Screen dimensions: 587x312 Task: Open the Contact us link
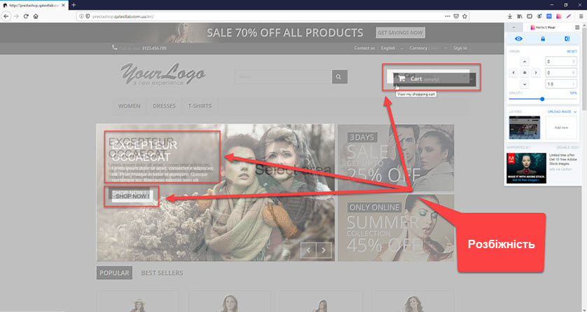pos(364,48)
